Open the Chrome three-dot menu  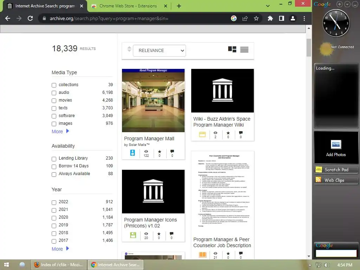point(304,18)
